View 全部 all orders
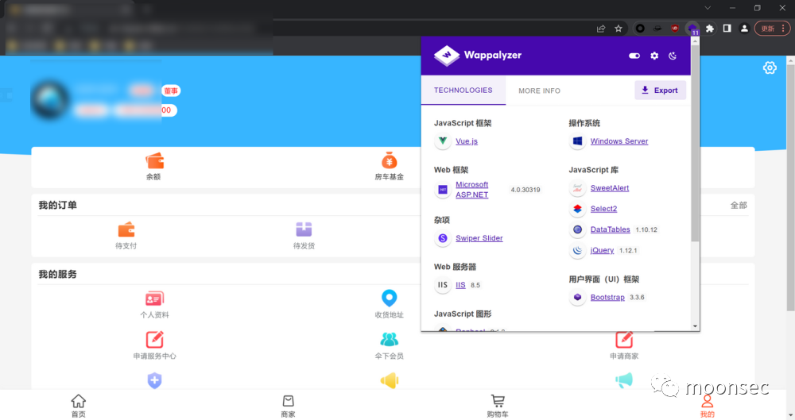Image resolution: width=795 pixels, height=420 pixels. [x=739, y=205]
